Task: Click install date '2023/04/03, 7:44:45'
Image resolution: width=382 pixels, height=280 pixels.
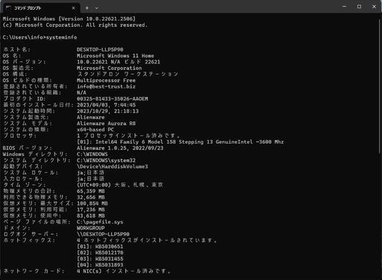Action: [106, 105]
